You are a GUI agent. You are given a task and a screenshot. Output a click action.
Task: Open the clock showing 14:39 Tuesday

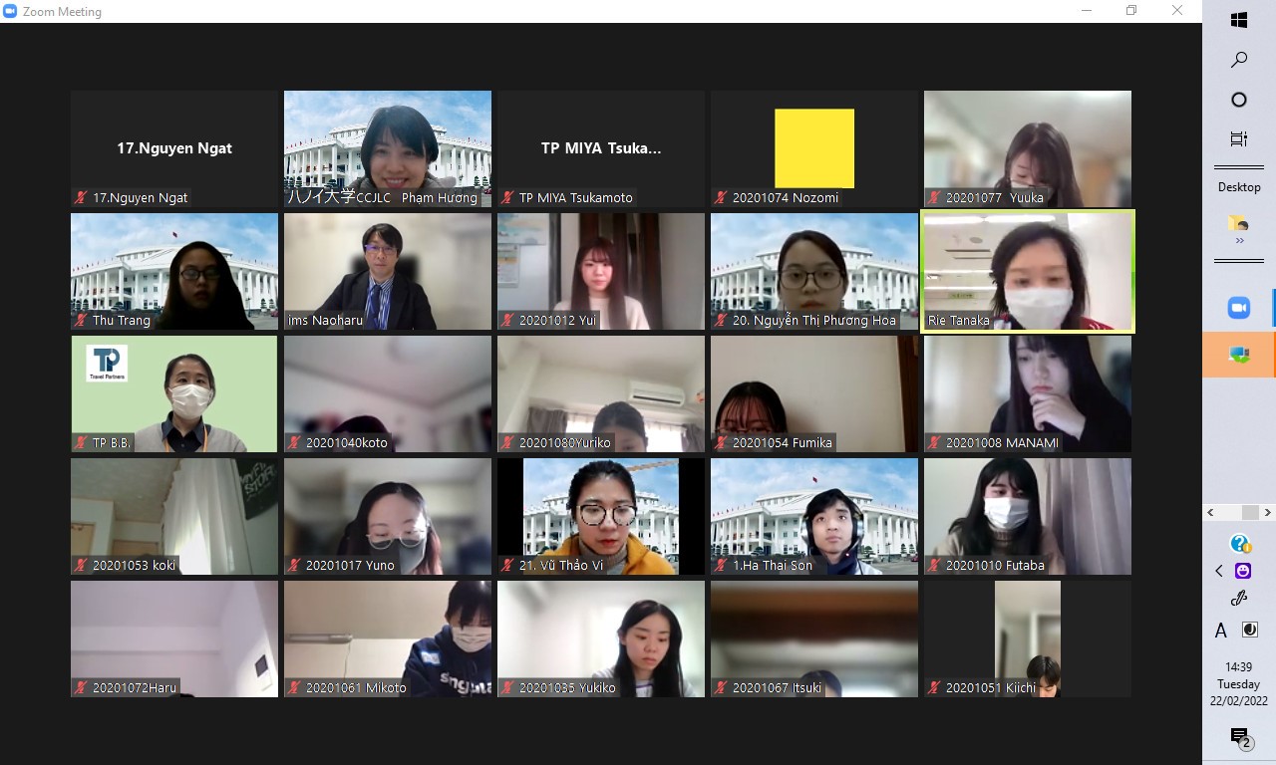(x=1239, y=684)
